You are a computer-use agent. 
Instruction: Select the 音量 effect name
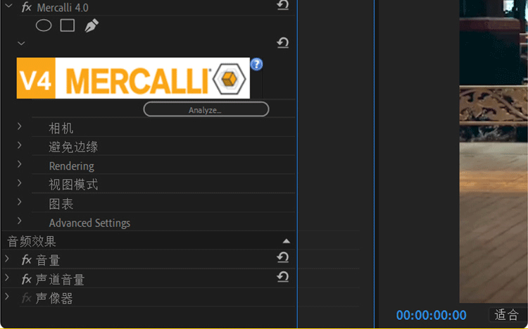pyautogui.click(x=48, y=260)
